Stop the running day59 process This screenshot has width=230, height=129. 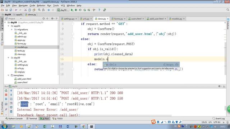(6, 95)
